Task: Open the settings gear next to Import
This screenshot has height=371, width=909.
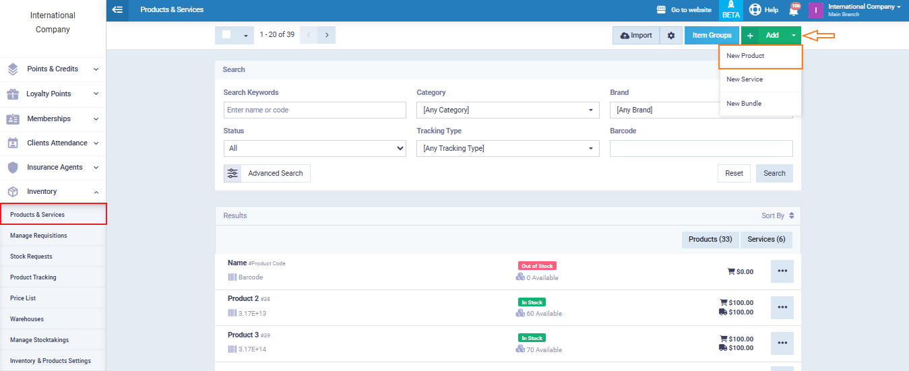Action: [670, 36]
